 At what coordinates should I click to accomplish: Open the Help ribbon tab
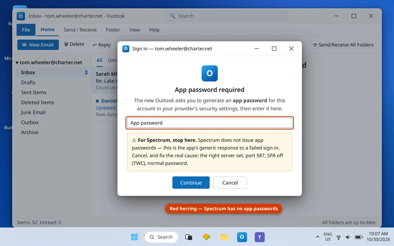pyautogui.click(x=154, y=30)
